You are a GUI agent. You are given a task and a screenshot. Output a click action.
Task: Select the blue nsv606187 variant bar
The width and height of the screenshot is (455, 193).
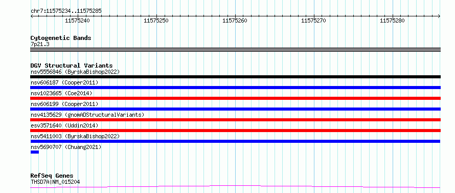click(235, 88)
